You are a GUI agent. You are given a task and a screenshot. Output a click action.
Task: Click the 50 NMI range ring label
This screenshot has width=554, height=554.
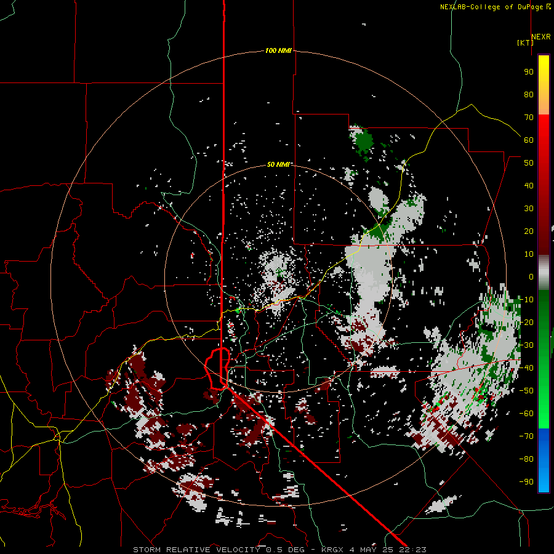tap(278, 164)
